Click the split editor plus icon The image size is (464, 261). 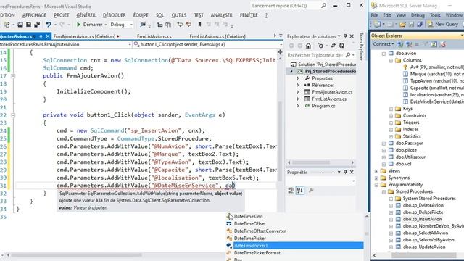point(280,52)
